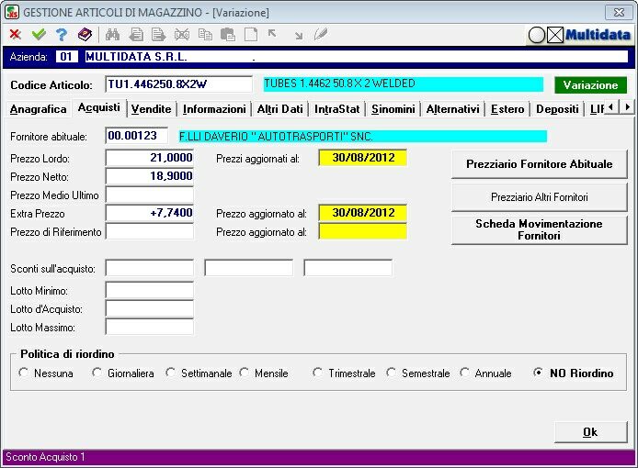Click the feather pen edit icon

pyautogui.click(x=321, y=35)
